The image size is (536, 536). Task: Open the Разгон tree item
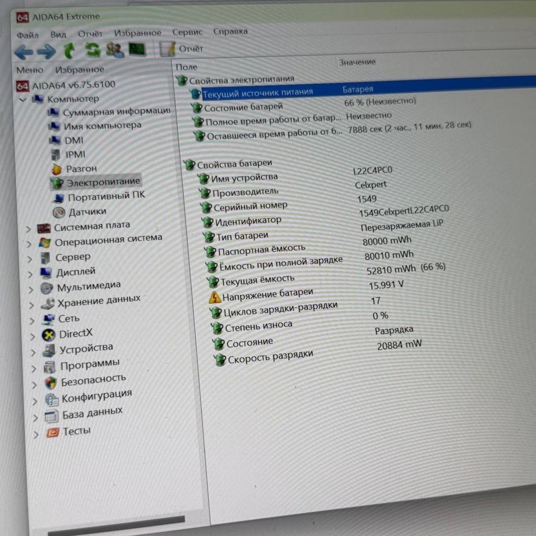click(x=74, y=169)
